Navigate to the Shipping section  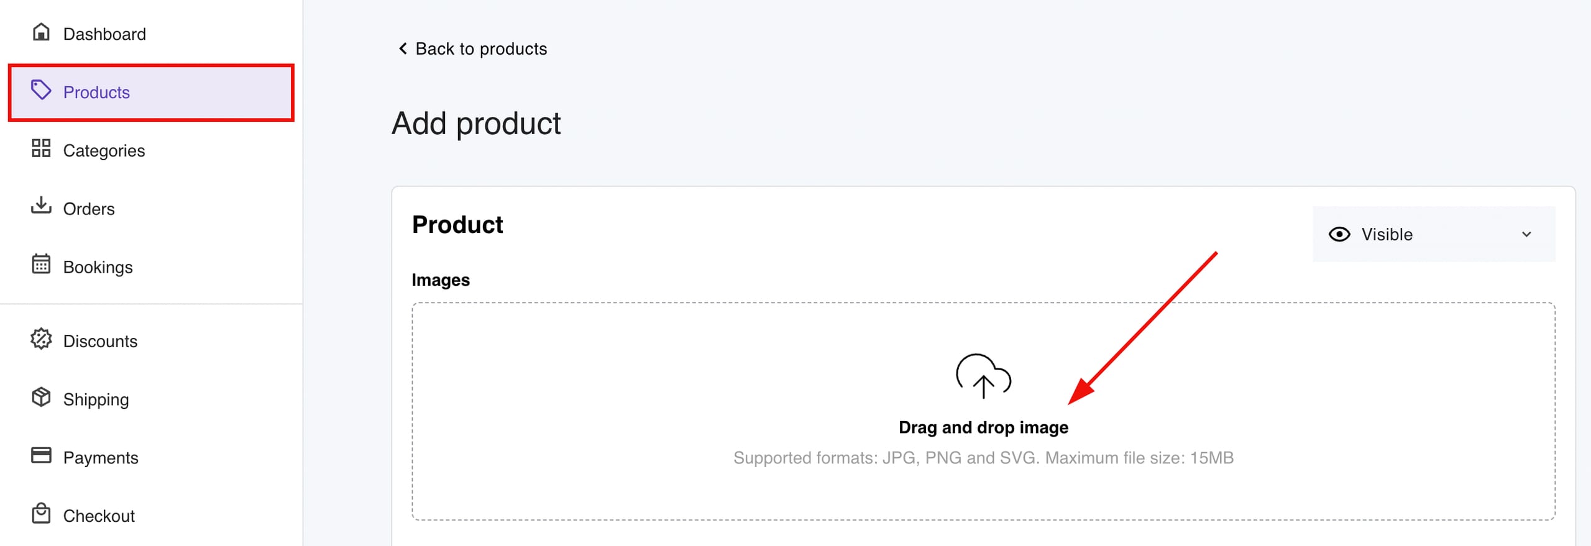96,399
